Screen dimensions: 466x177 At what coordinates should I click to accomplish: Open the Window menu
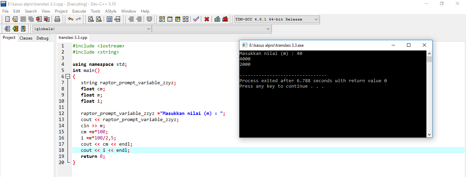tap(129, 11)
